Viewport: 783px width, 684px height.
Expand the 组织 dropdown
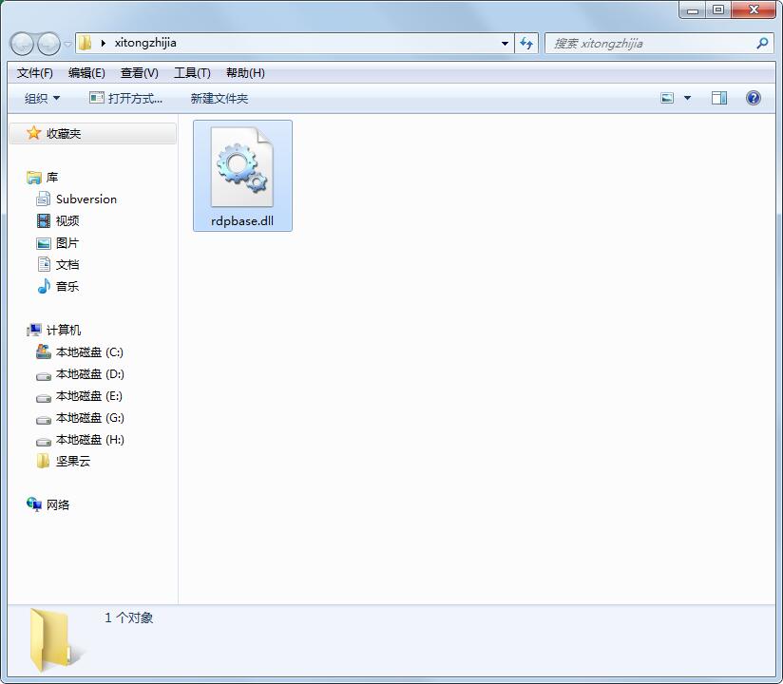tap(40, 98)
